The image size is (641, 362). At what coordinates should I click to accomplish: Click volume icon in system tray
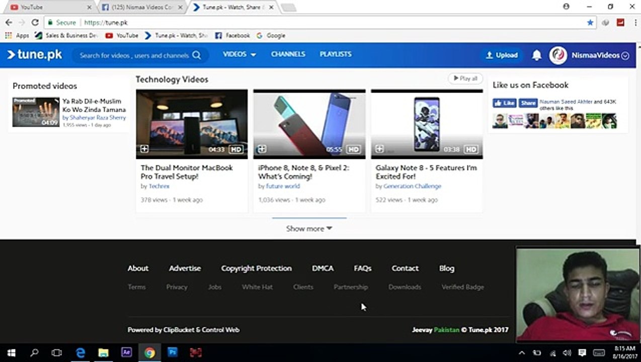pyautogui.click(x=567, y=353)
